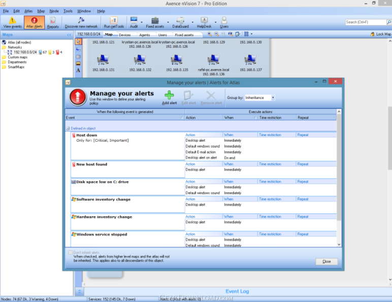Viewport: 392px width, 302px height.
Task: Select host icon 192.168.0.132 on map
Action: click(x=140, y=60)
